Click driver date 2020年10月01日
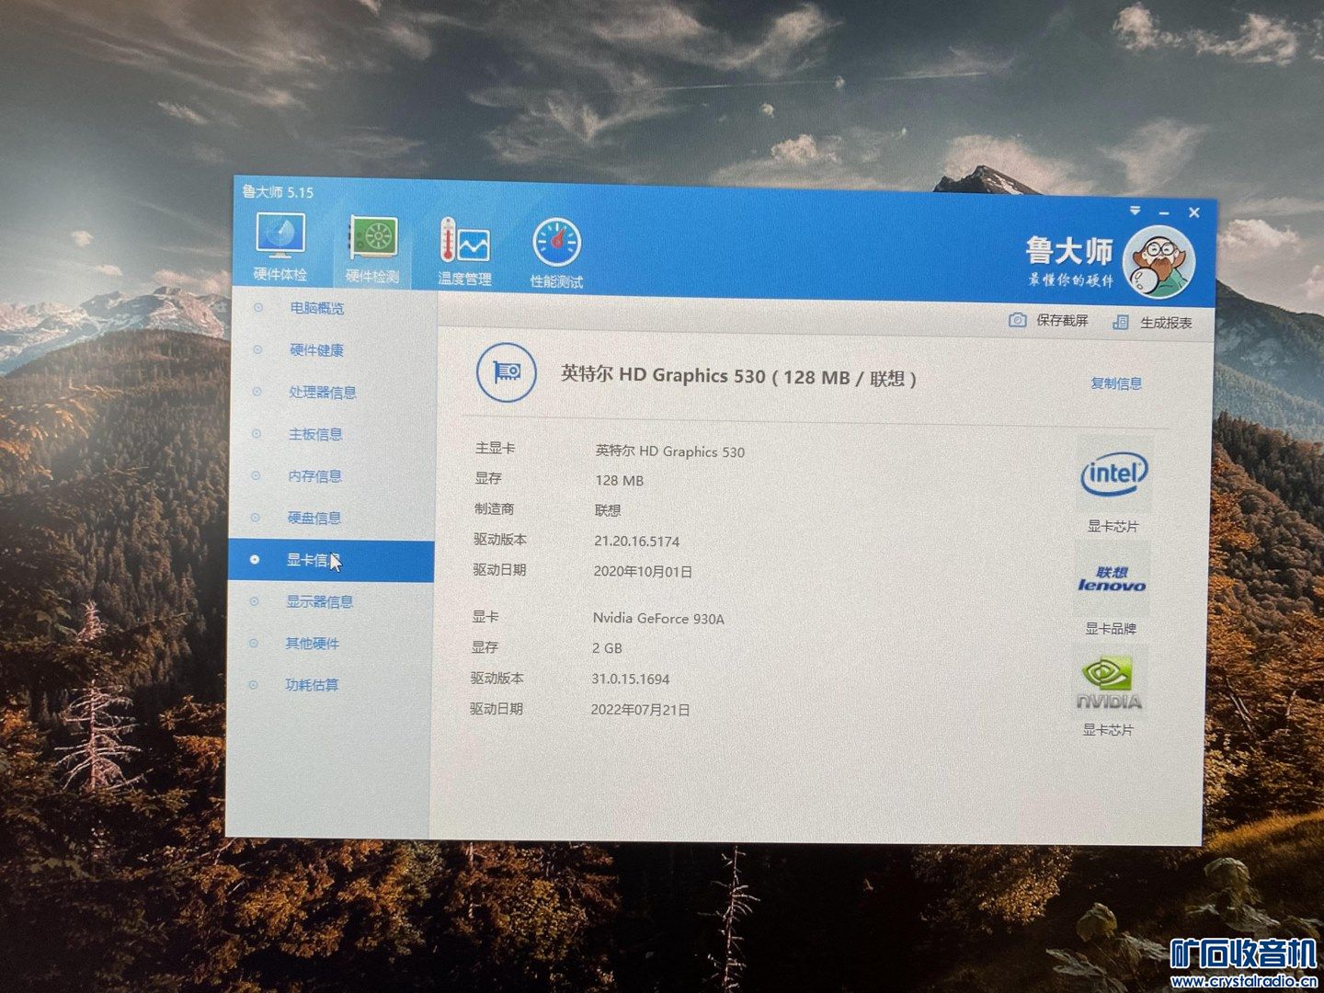 point(643,572)
